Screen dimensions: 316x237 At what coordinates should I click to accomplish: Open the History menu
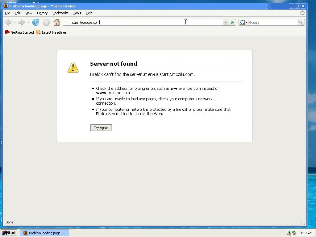tap(42, 13)
